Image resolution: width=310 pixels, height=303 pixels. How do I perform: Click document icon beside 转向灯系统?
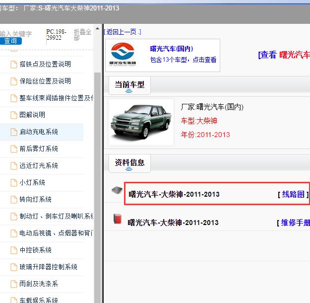[14, 199]
